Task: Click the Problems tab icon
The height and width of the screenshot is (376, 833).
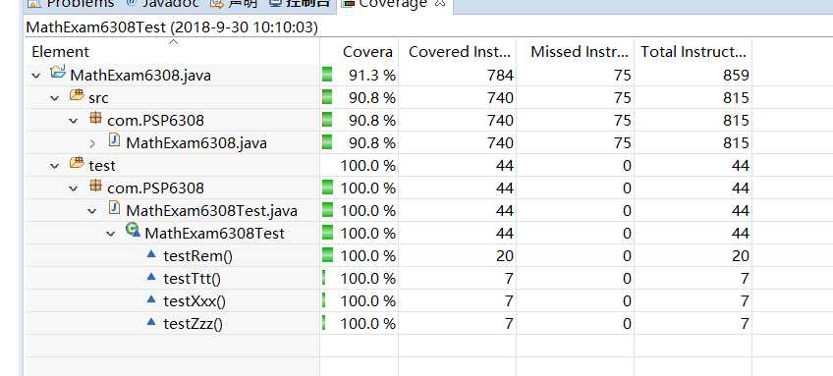Action: point(33,3)
